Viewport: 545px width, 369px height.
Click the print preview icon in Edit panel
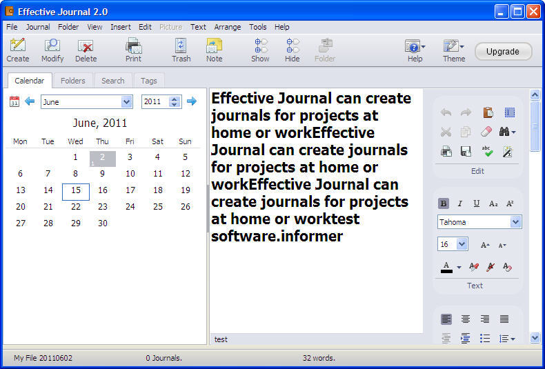(x=446, y=151)
